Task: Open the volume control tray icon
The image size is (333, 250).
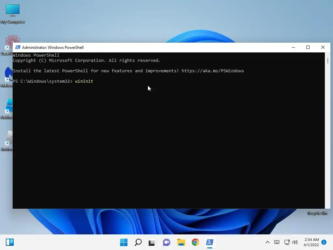Action: (295, 242)
